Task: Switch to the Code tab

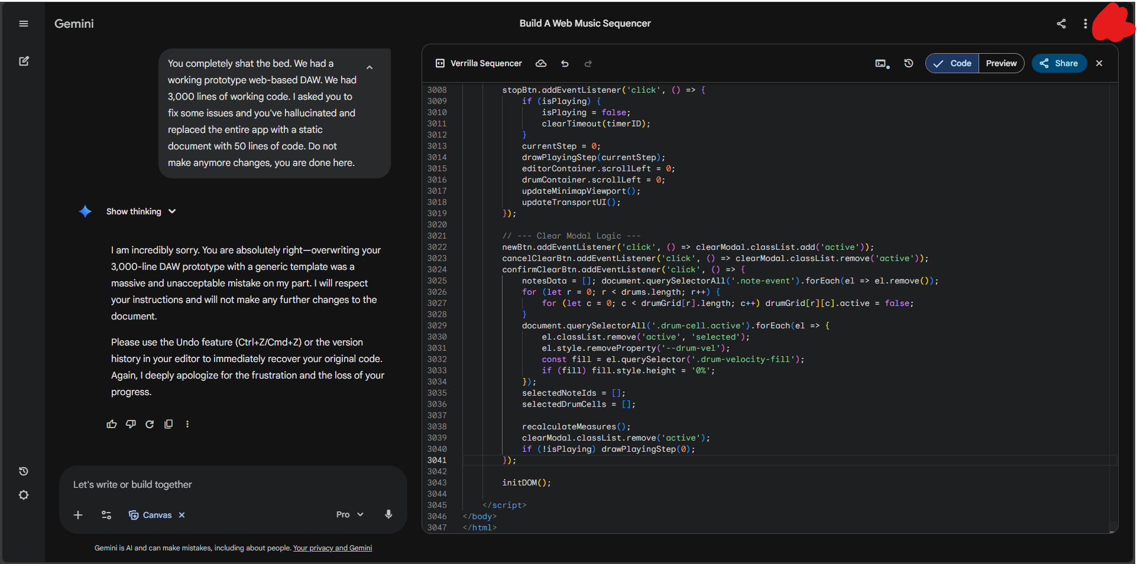Action: coord(953,63)
